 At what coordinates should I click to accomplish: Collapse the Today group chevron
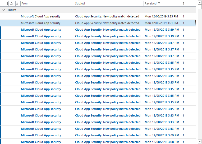click(4, 10)
